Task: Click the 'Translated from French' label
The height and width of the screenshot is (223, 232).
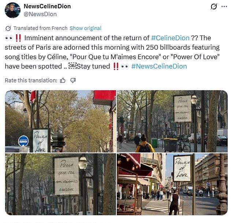Action: (40, 28)
